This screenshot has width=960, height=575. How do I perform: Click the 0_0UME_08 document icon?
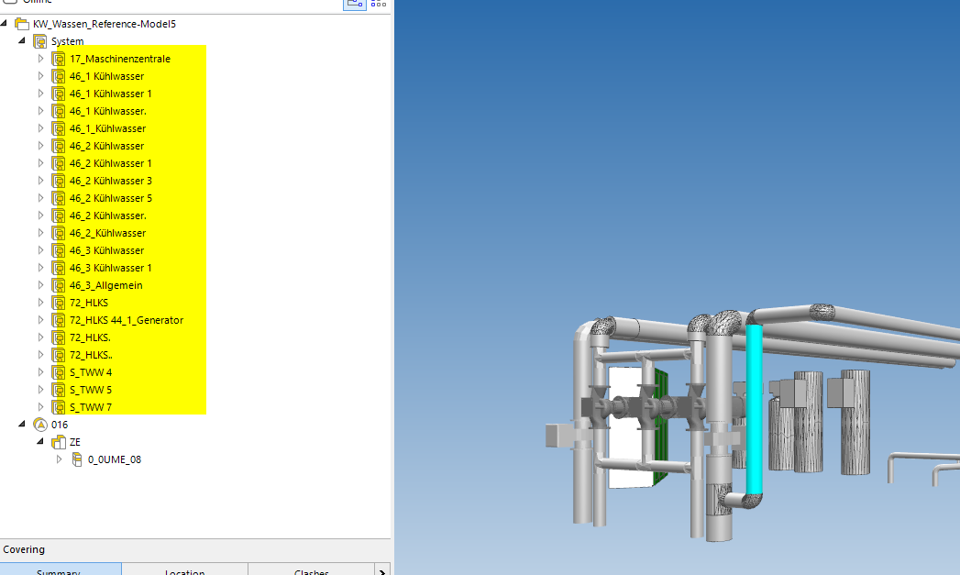pos(77,459)
